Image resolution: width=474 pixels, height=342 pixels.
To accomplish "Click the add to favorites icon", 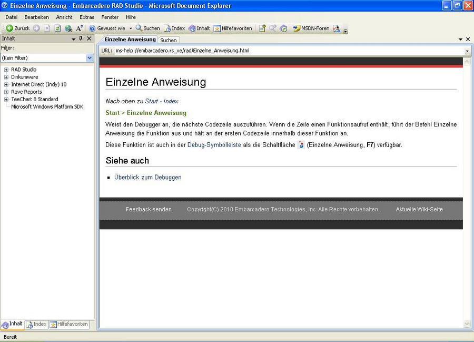I will 262,28.
